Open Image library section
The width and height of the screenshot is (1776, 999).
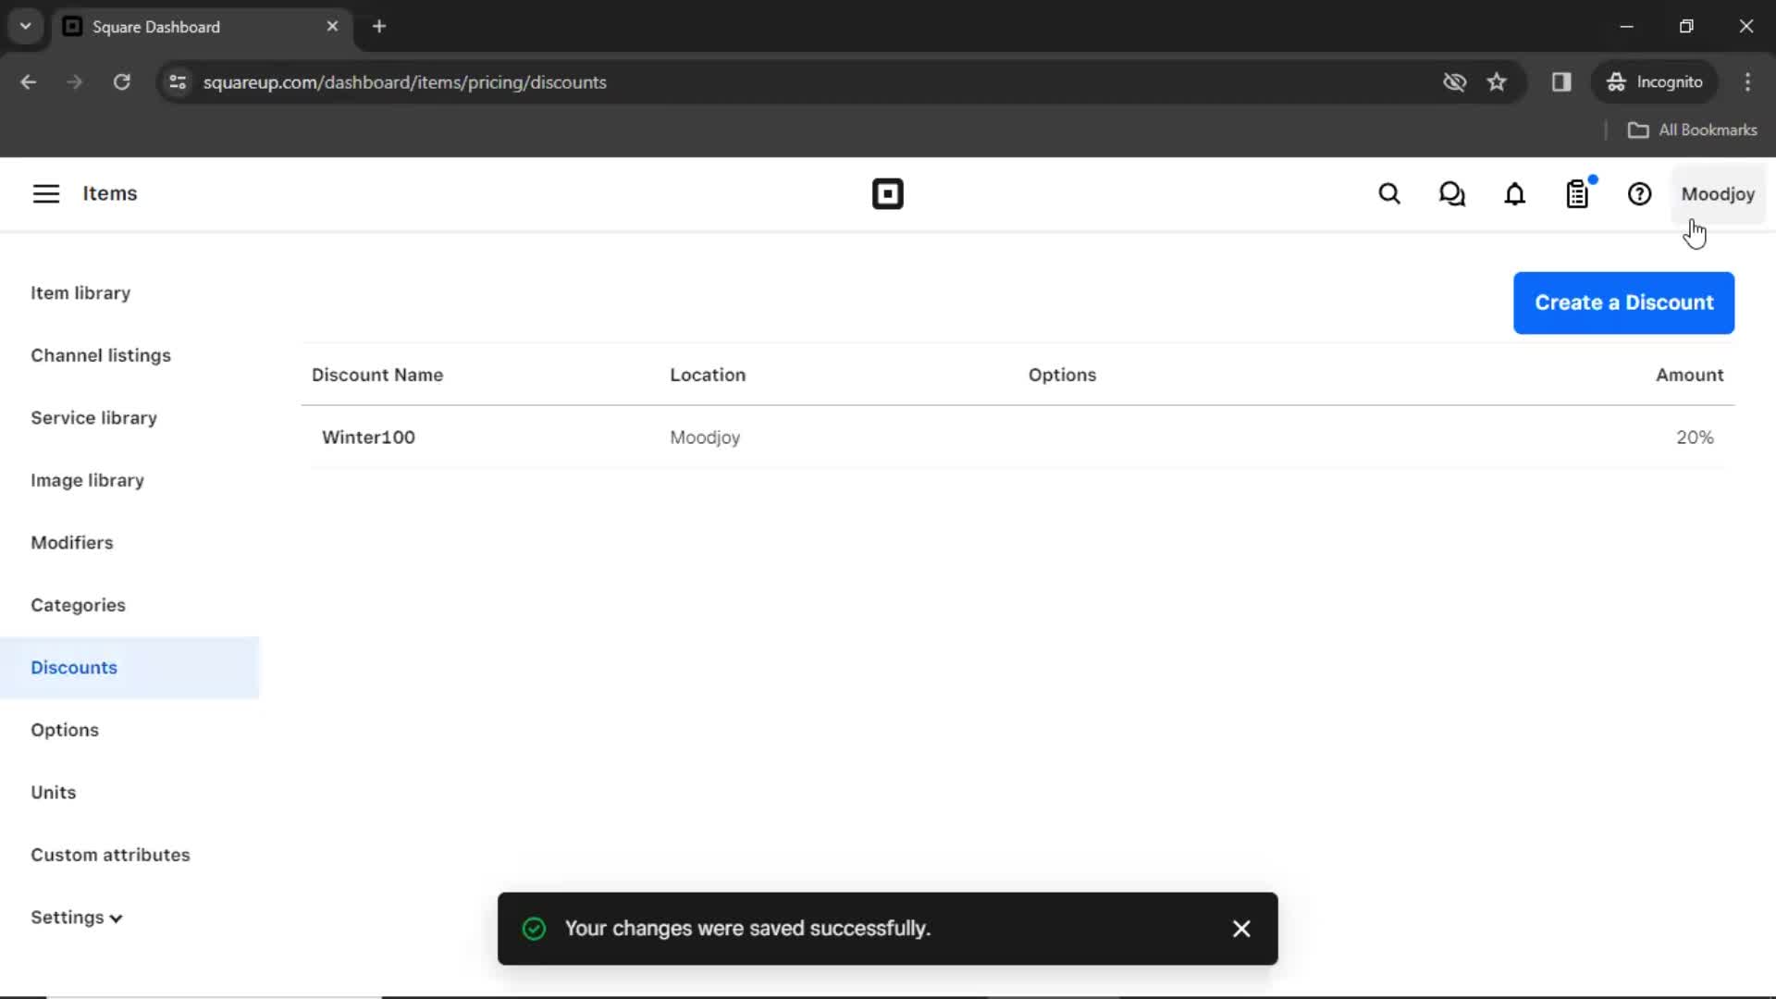click(x=87, y=480)
